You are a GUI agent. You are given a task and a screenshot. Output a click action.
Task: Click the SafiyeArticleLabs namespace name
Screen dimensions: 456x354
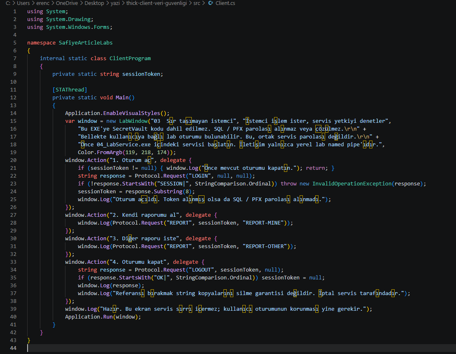(86, 43)
